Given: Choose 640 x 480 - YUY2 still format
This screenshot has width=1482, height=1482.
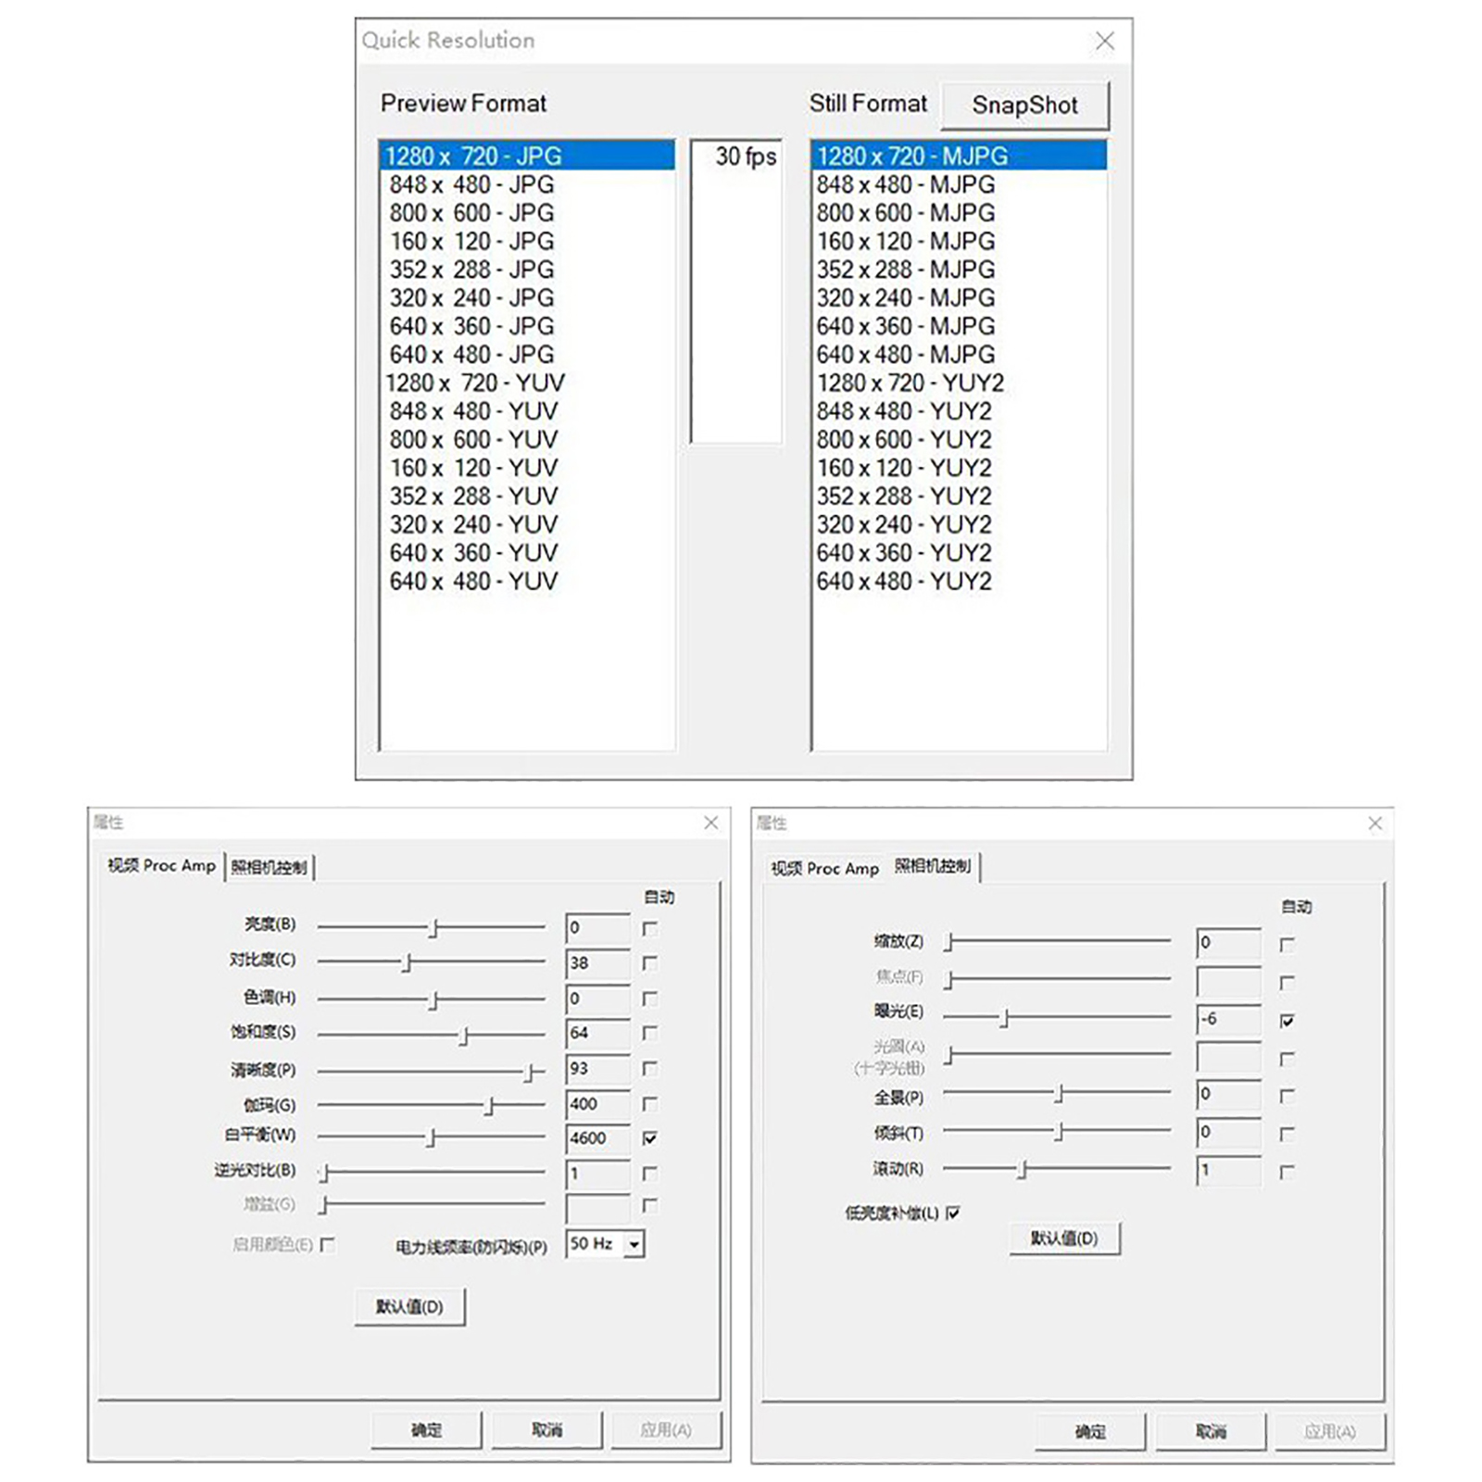Looking at the screenshot, I should click(903, 582).
